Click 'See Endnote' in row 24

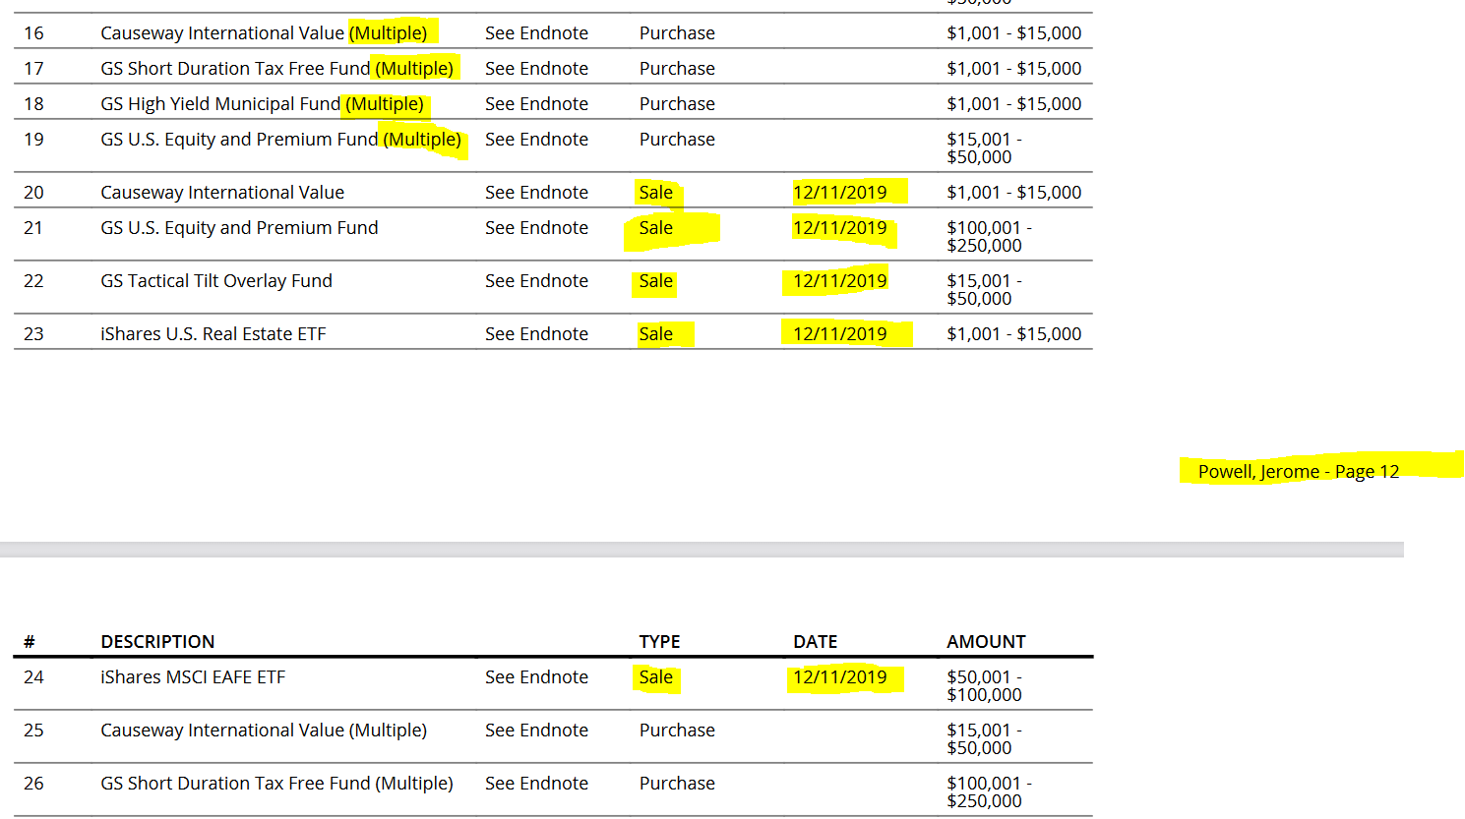point(536,677)
